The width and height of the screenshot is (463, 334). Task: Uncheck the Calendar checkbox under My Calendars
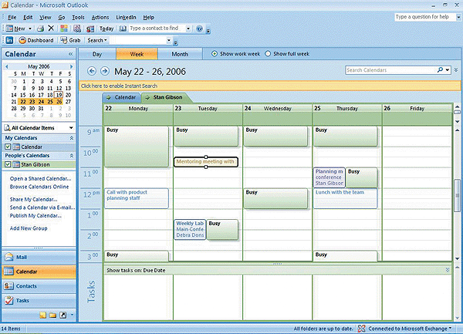pyautogui.click(x=8, y=147)
